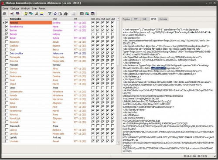The width and height of the screenshot is (218, 160).
Task: Open the Obsługa menu
Action: click(x=14, y=9)
